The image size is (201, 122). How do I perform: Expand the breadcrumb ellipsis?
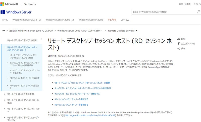pyautogui.click(x=4, y=31)
